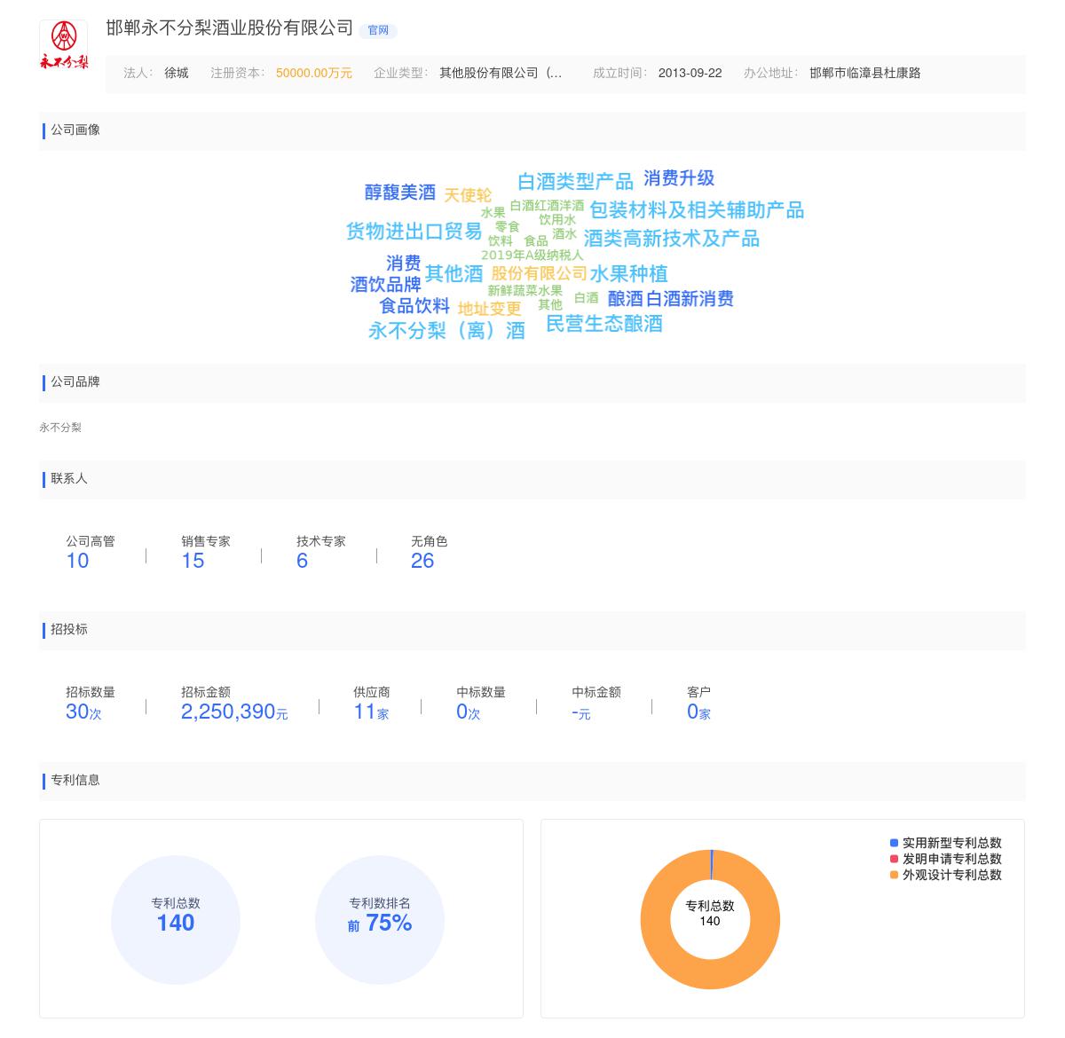Open the 公司高管 count of 10
The width and height of the screenshot is (1065, 1038).
click(x=77, y=561)
